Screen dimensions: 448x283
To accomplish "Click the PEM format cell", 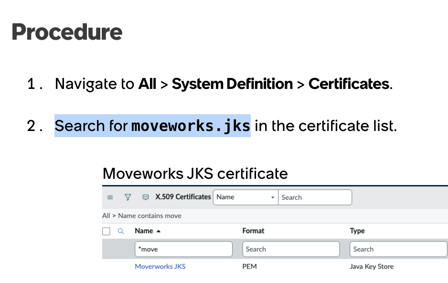I will (249, 266).
